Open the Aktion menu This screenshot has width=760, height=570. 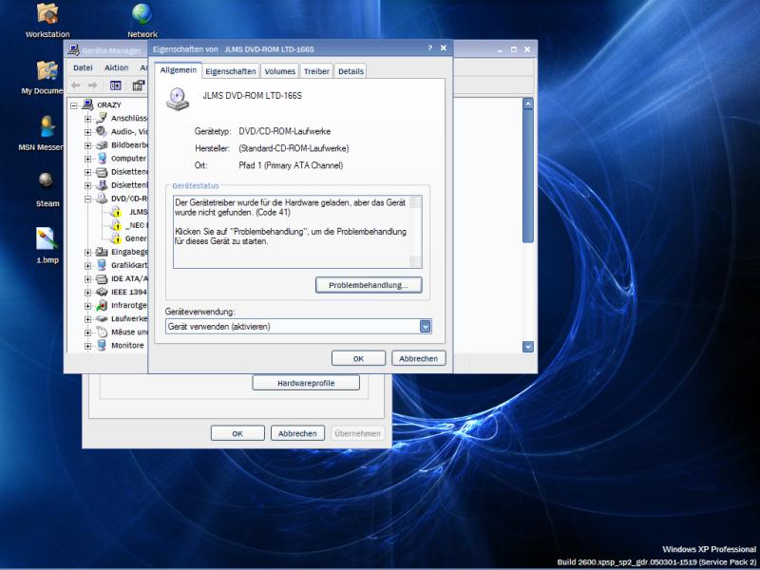[116, 67]
